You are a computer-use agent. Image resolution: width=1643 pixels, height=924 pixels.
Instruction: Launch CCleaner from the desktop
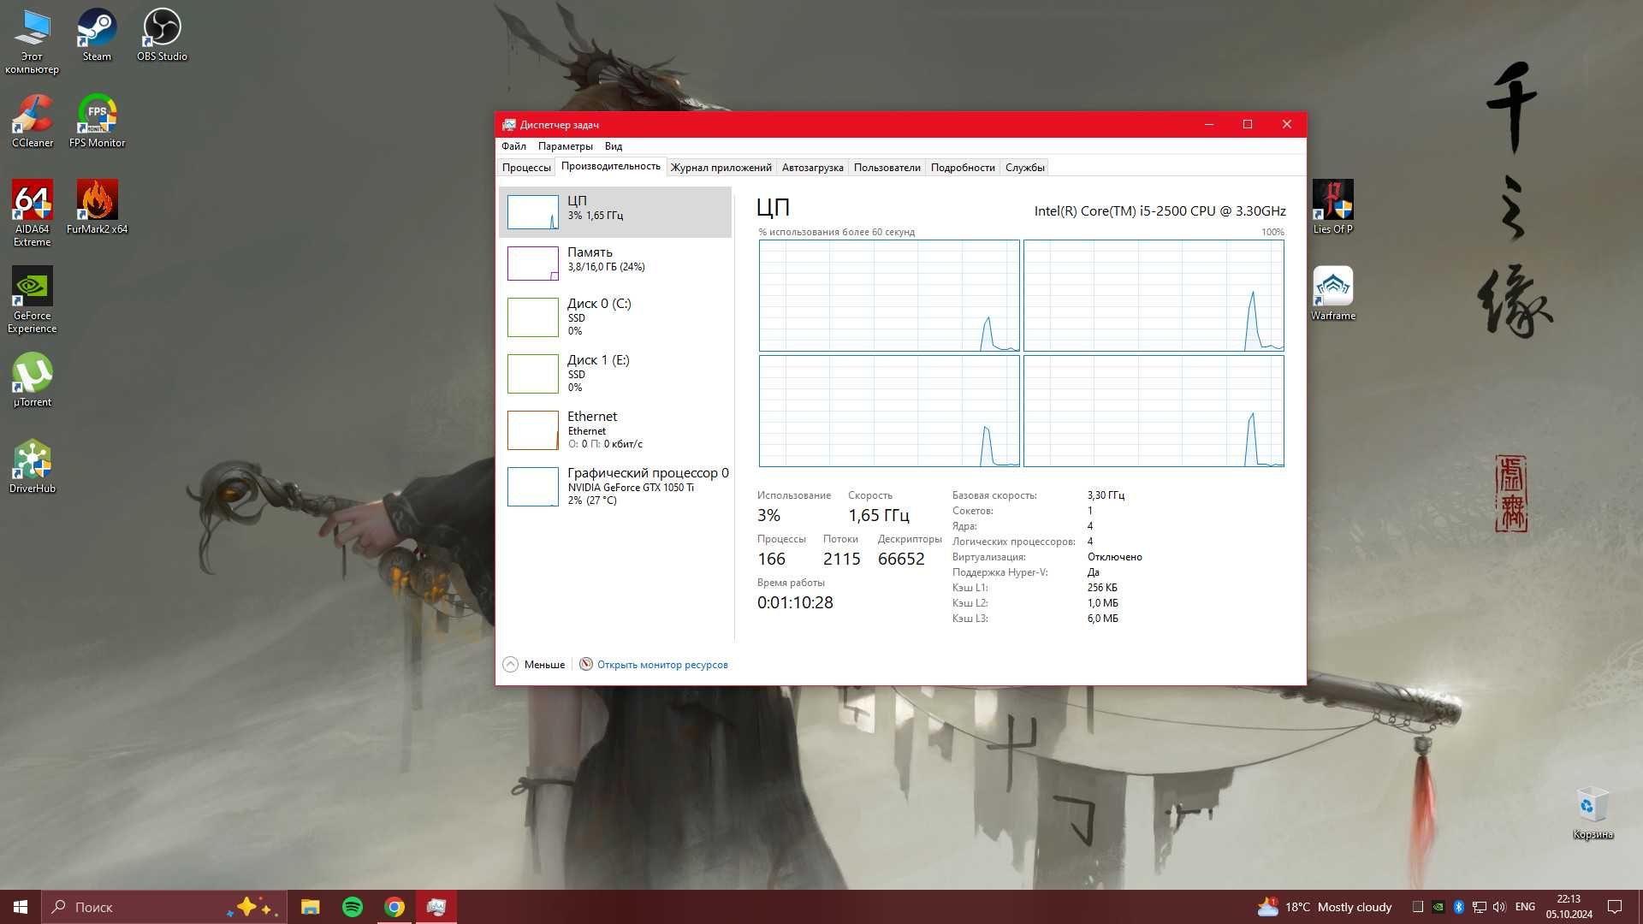[x=32, y=121]
